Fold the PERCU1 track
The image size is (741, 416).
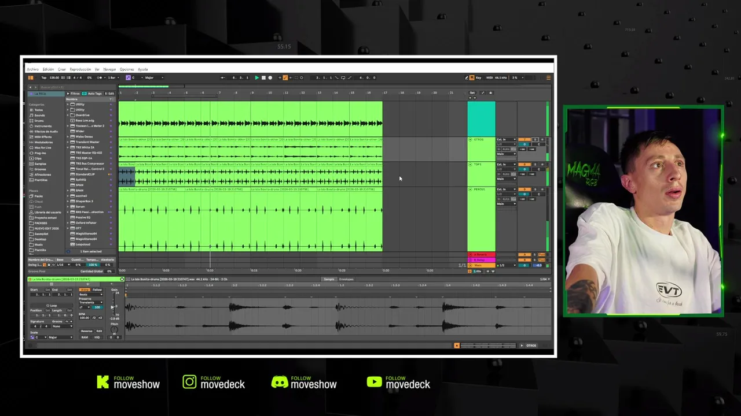[x=470, y=189]
